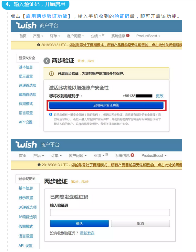196x252 pixels.
Task: Click the 确认 button
Action: pos(79,224)
